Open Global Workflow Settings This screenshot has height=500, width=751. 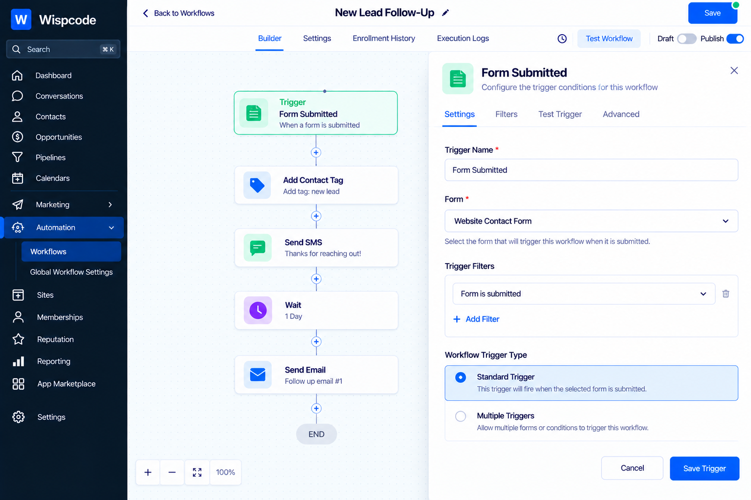[x=71, y=272]
